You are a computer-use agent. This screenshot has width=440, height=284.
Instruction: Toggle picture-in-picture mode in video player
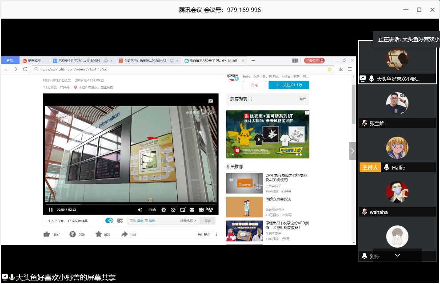[182, 209]
